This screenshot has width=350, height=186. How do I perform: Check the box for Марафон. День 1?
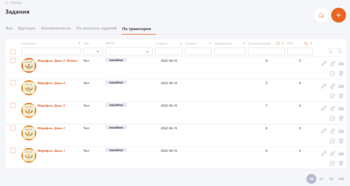(x=13, y=151)
